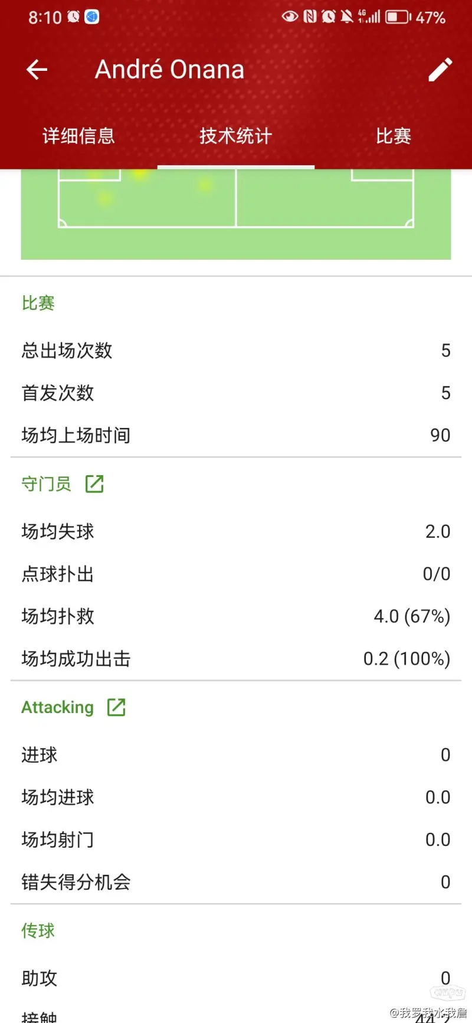Select the 场均失球 row

coord(236,531)
